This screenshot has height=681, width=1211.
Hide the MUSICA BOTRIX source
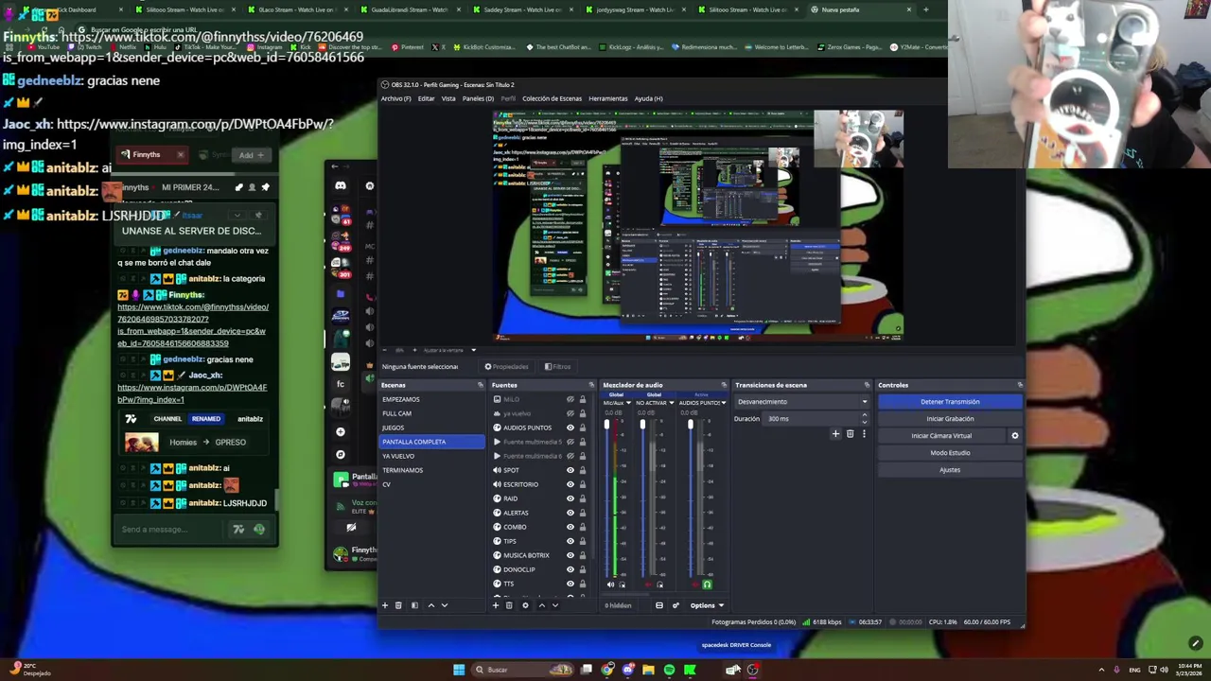(x=570, y=555)
